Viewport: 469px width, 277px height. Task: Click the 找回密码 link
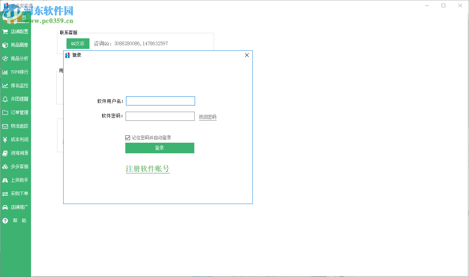207,117
